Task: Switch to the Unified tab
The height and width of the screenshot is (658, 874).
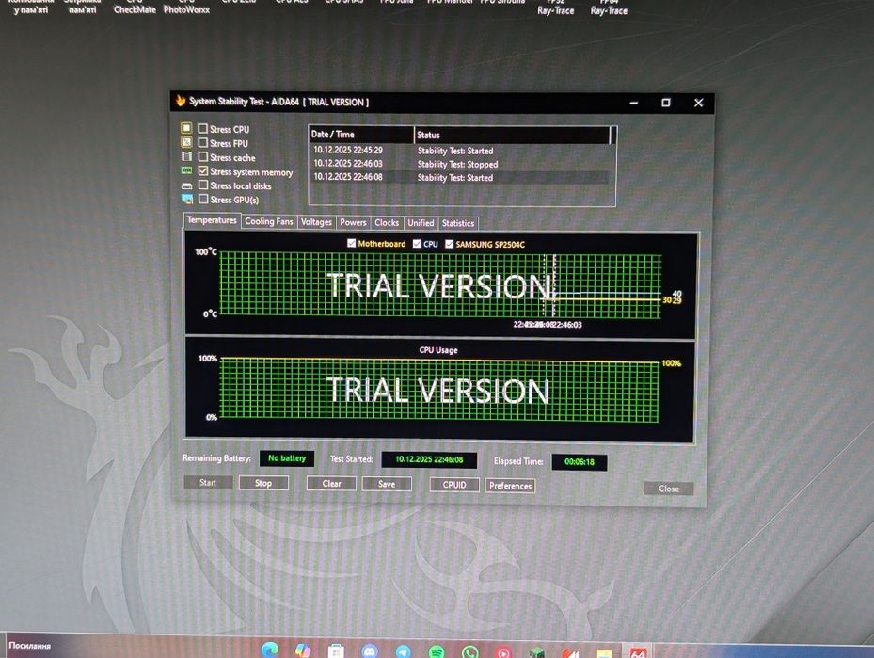Action: pyautogui.click(x=421, y=222)
